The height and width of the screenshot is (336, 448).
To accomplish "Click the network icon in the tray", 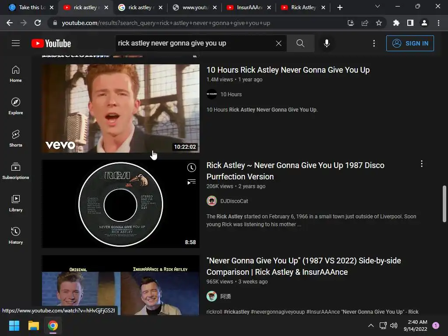I will pos(383,325).
